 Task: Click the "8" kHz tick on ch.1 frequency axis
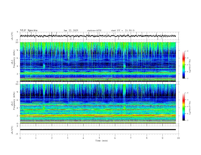click(x=18, y=50)
